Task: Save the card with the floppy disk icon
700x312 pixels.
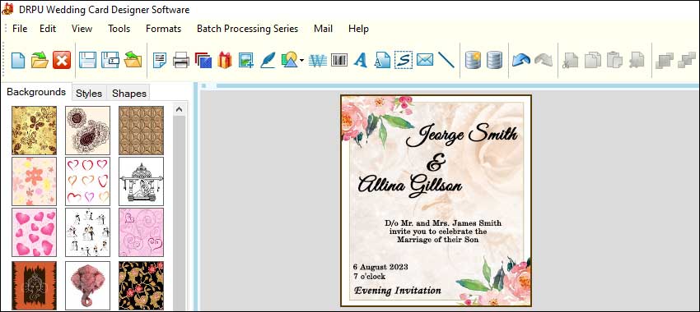Action: coord(88,60)
